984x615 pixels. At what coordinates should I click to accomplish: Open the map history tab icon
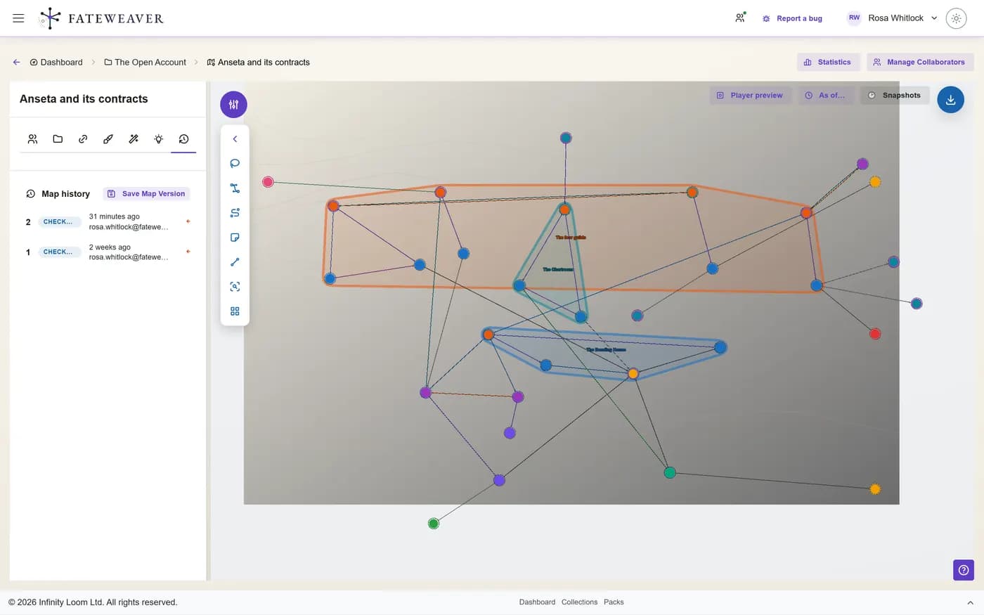coord(183,139)
